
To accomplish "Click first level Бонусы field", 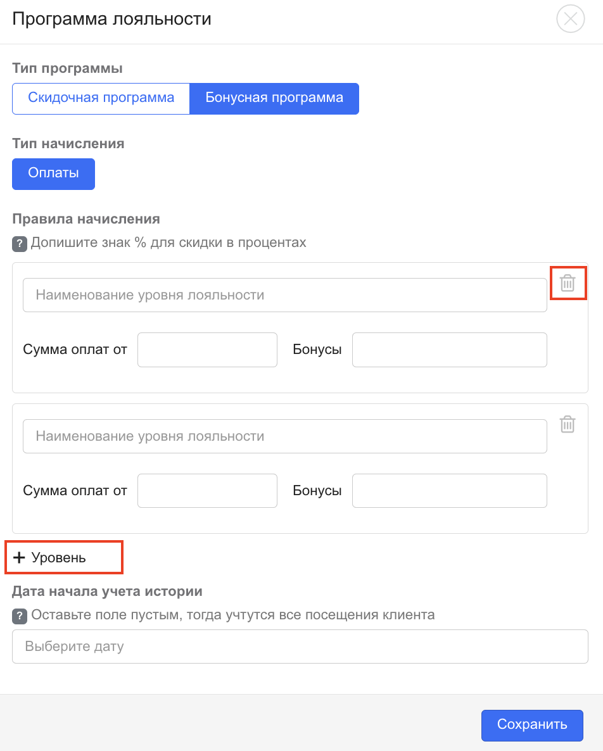I will [449, 350].
